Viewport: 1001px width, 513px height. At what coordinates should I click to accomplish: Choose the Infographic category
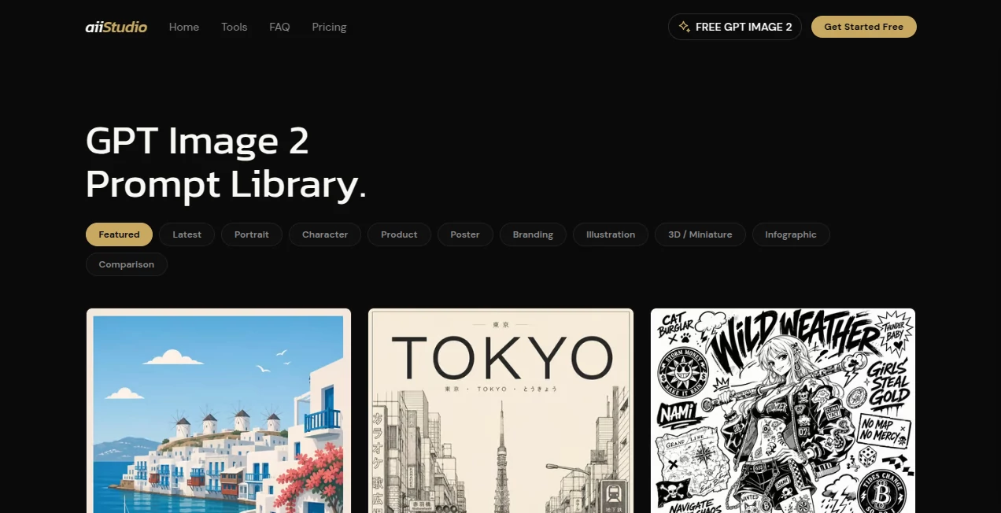(791, 234)
